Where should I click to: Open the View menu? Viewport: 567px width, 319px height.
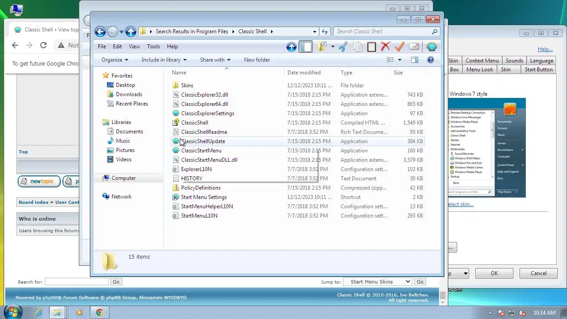coord(134,47)
